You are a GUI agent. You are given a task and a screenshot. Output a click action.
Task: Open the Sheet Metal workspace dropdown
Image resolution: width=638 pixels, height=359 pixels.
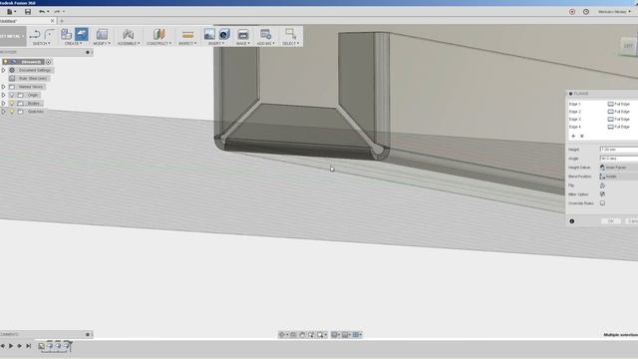(13, 36)
